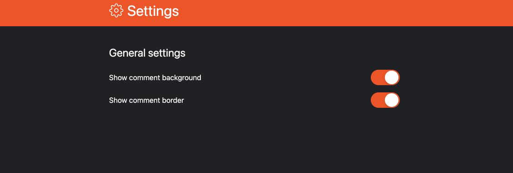Click the General settings heading
This screenshot has height=173, width=513.
(147, 53)
